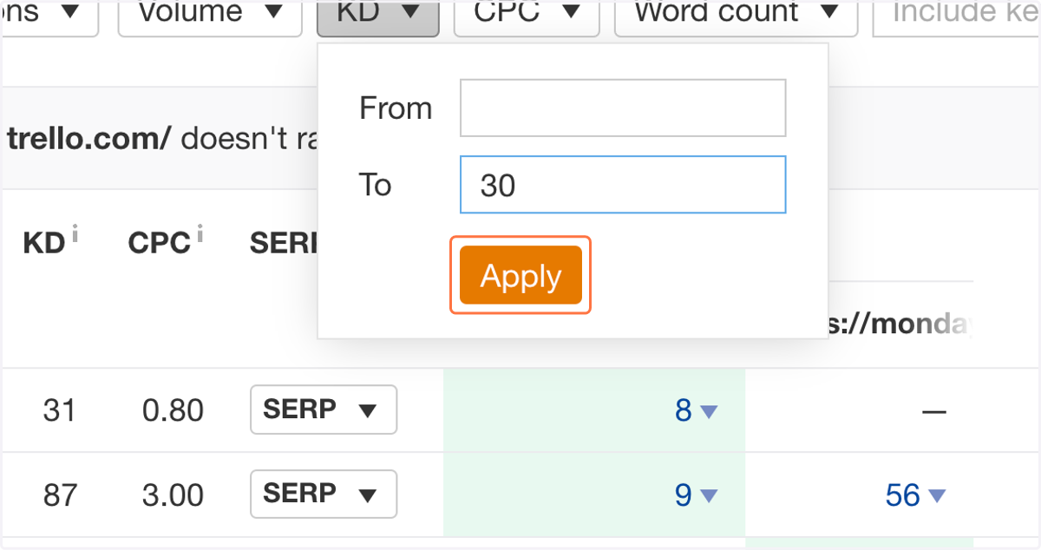The height and width of the screenshot is (550, 1041).
Task: Click the To input field containing 30
Action: click(623, 185)
